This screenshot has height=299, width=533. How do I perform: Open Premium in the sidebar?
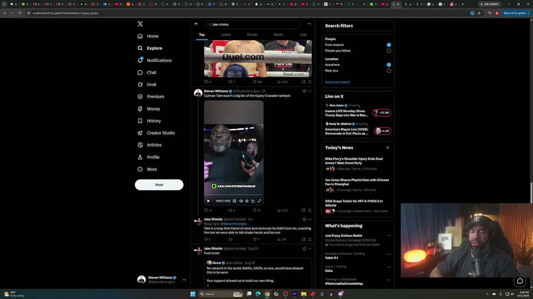[151, 96]
